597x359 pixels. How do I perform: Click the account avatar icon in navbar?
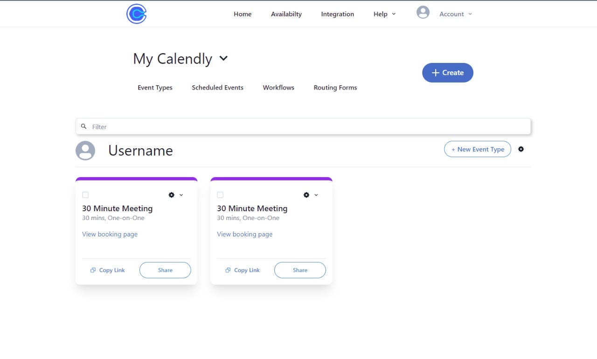[423, 13]
